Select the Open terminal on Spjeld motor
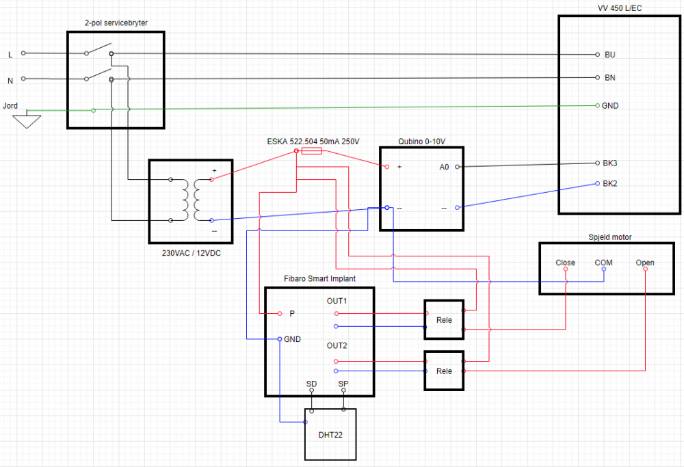Viewport: 684px width, 467px height. click(645, 269)
